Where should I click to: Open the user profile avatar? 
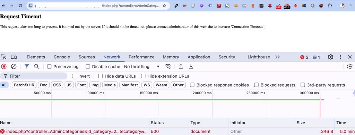tap(343, 6)
